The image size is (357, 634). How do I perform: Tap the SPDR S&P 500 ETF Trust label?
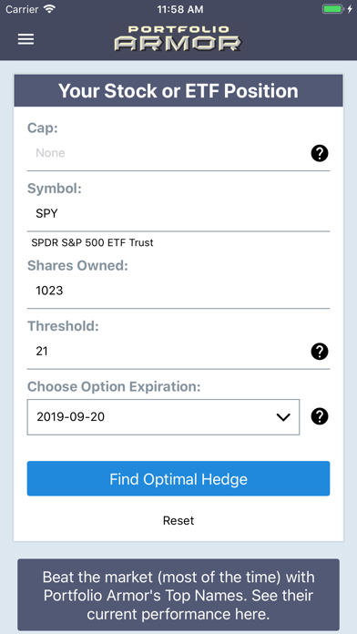[93, 242]
